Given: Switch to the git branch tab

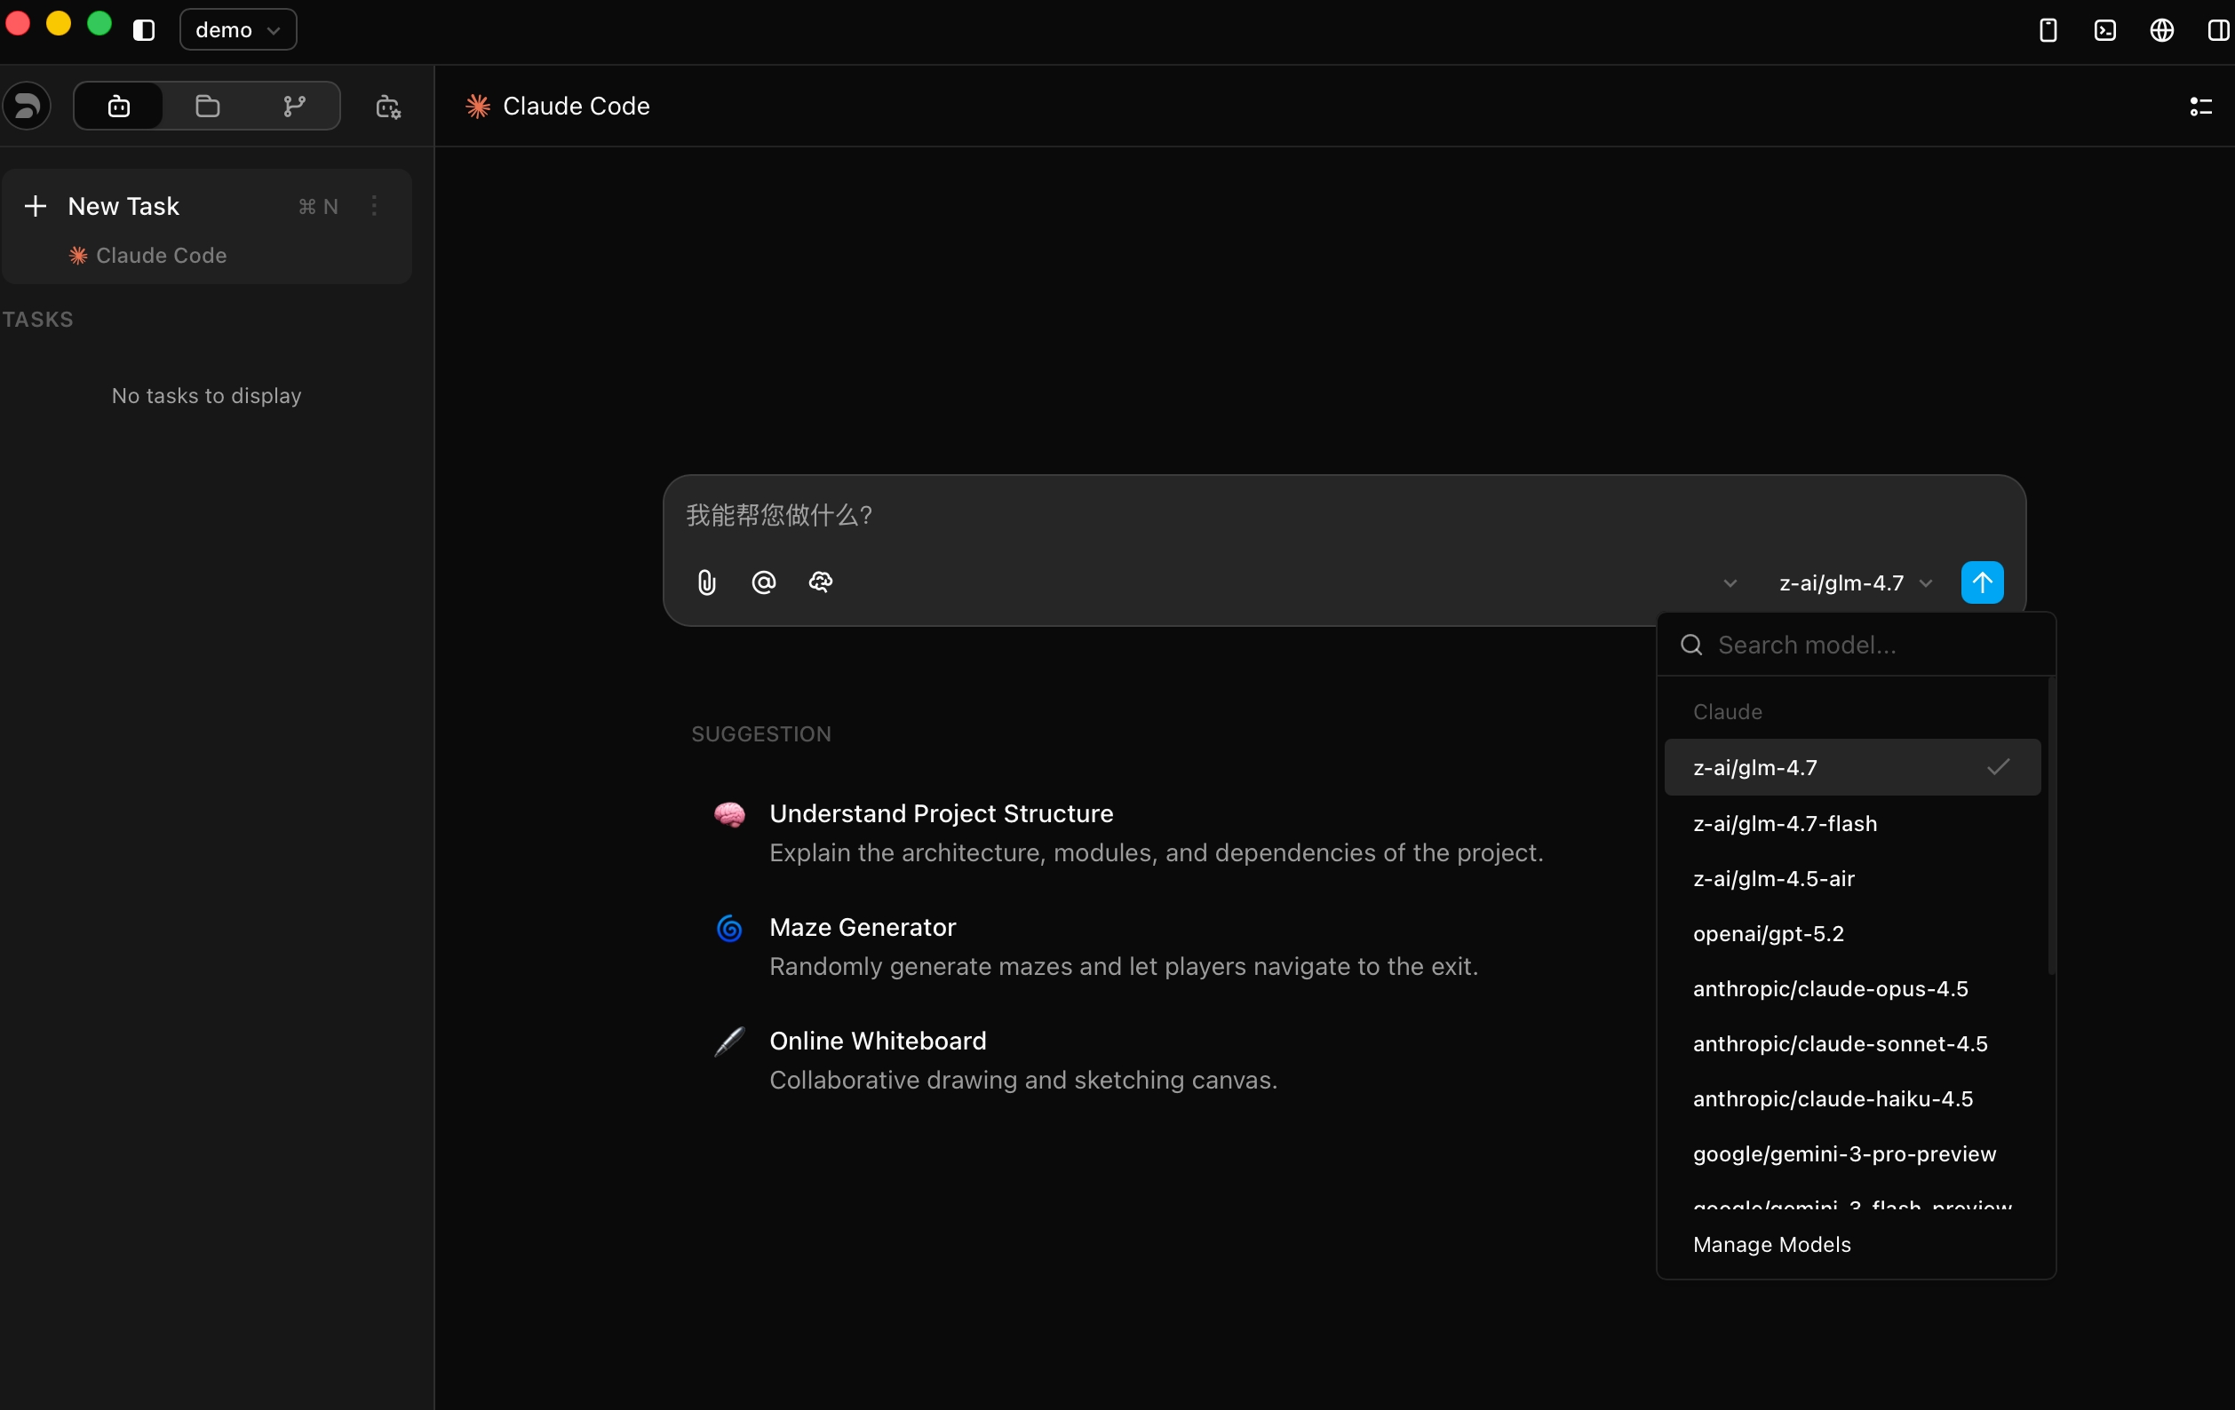Looking at the screenshot, I should point(294,107).
